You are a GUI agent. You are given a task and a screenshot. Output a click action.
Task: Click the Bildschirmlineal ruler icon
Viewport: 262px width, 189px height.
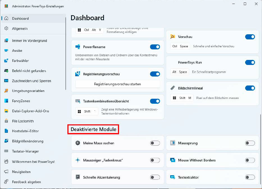point(173,88)
